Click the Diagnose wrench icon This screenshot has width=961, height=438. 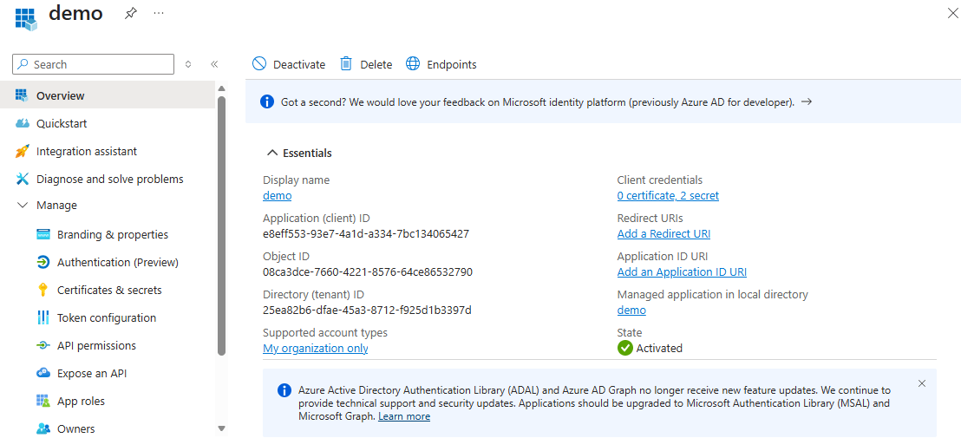coord(22,179)
